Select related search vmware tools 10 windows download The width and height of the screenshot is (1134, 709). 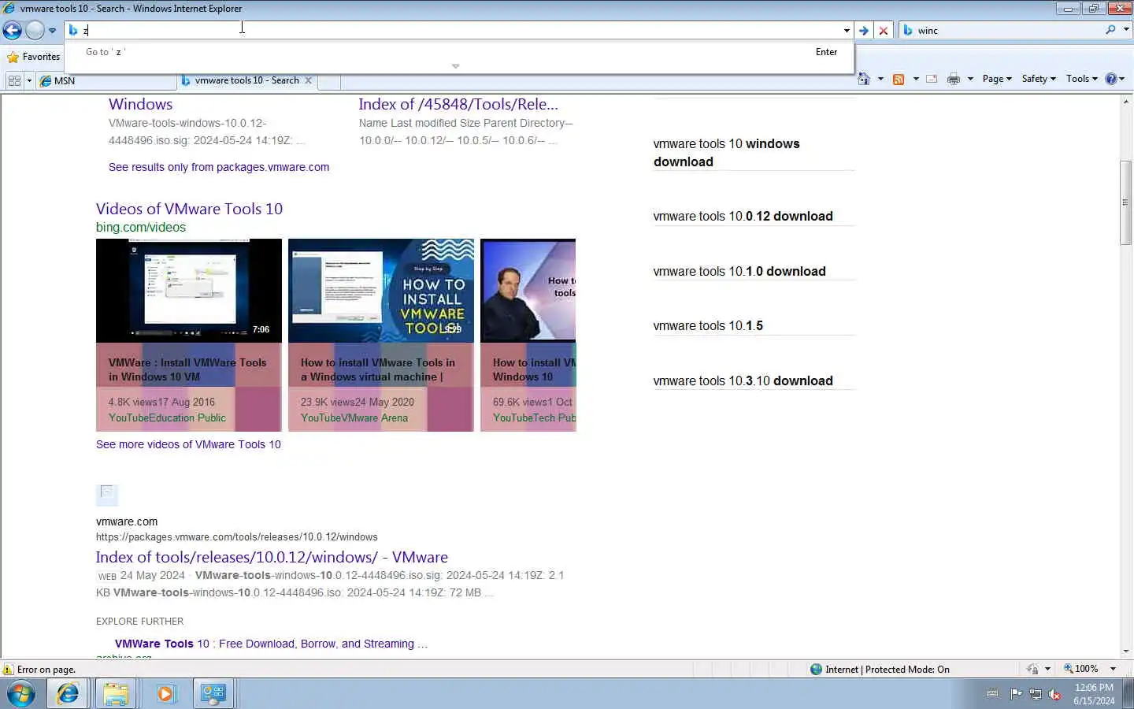coord(727,153)
